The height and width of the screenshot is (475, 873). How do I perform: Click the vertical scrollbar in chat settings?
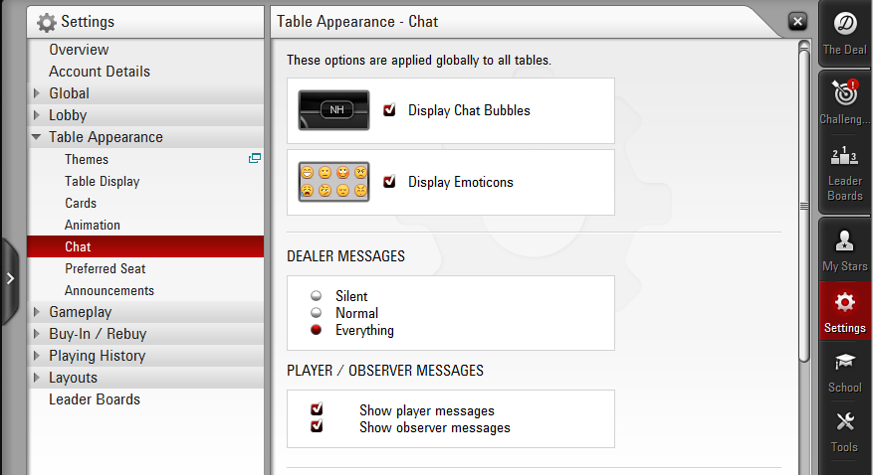(804, 206)
